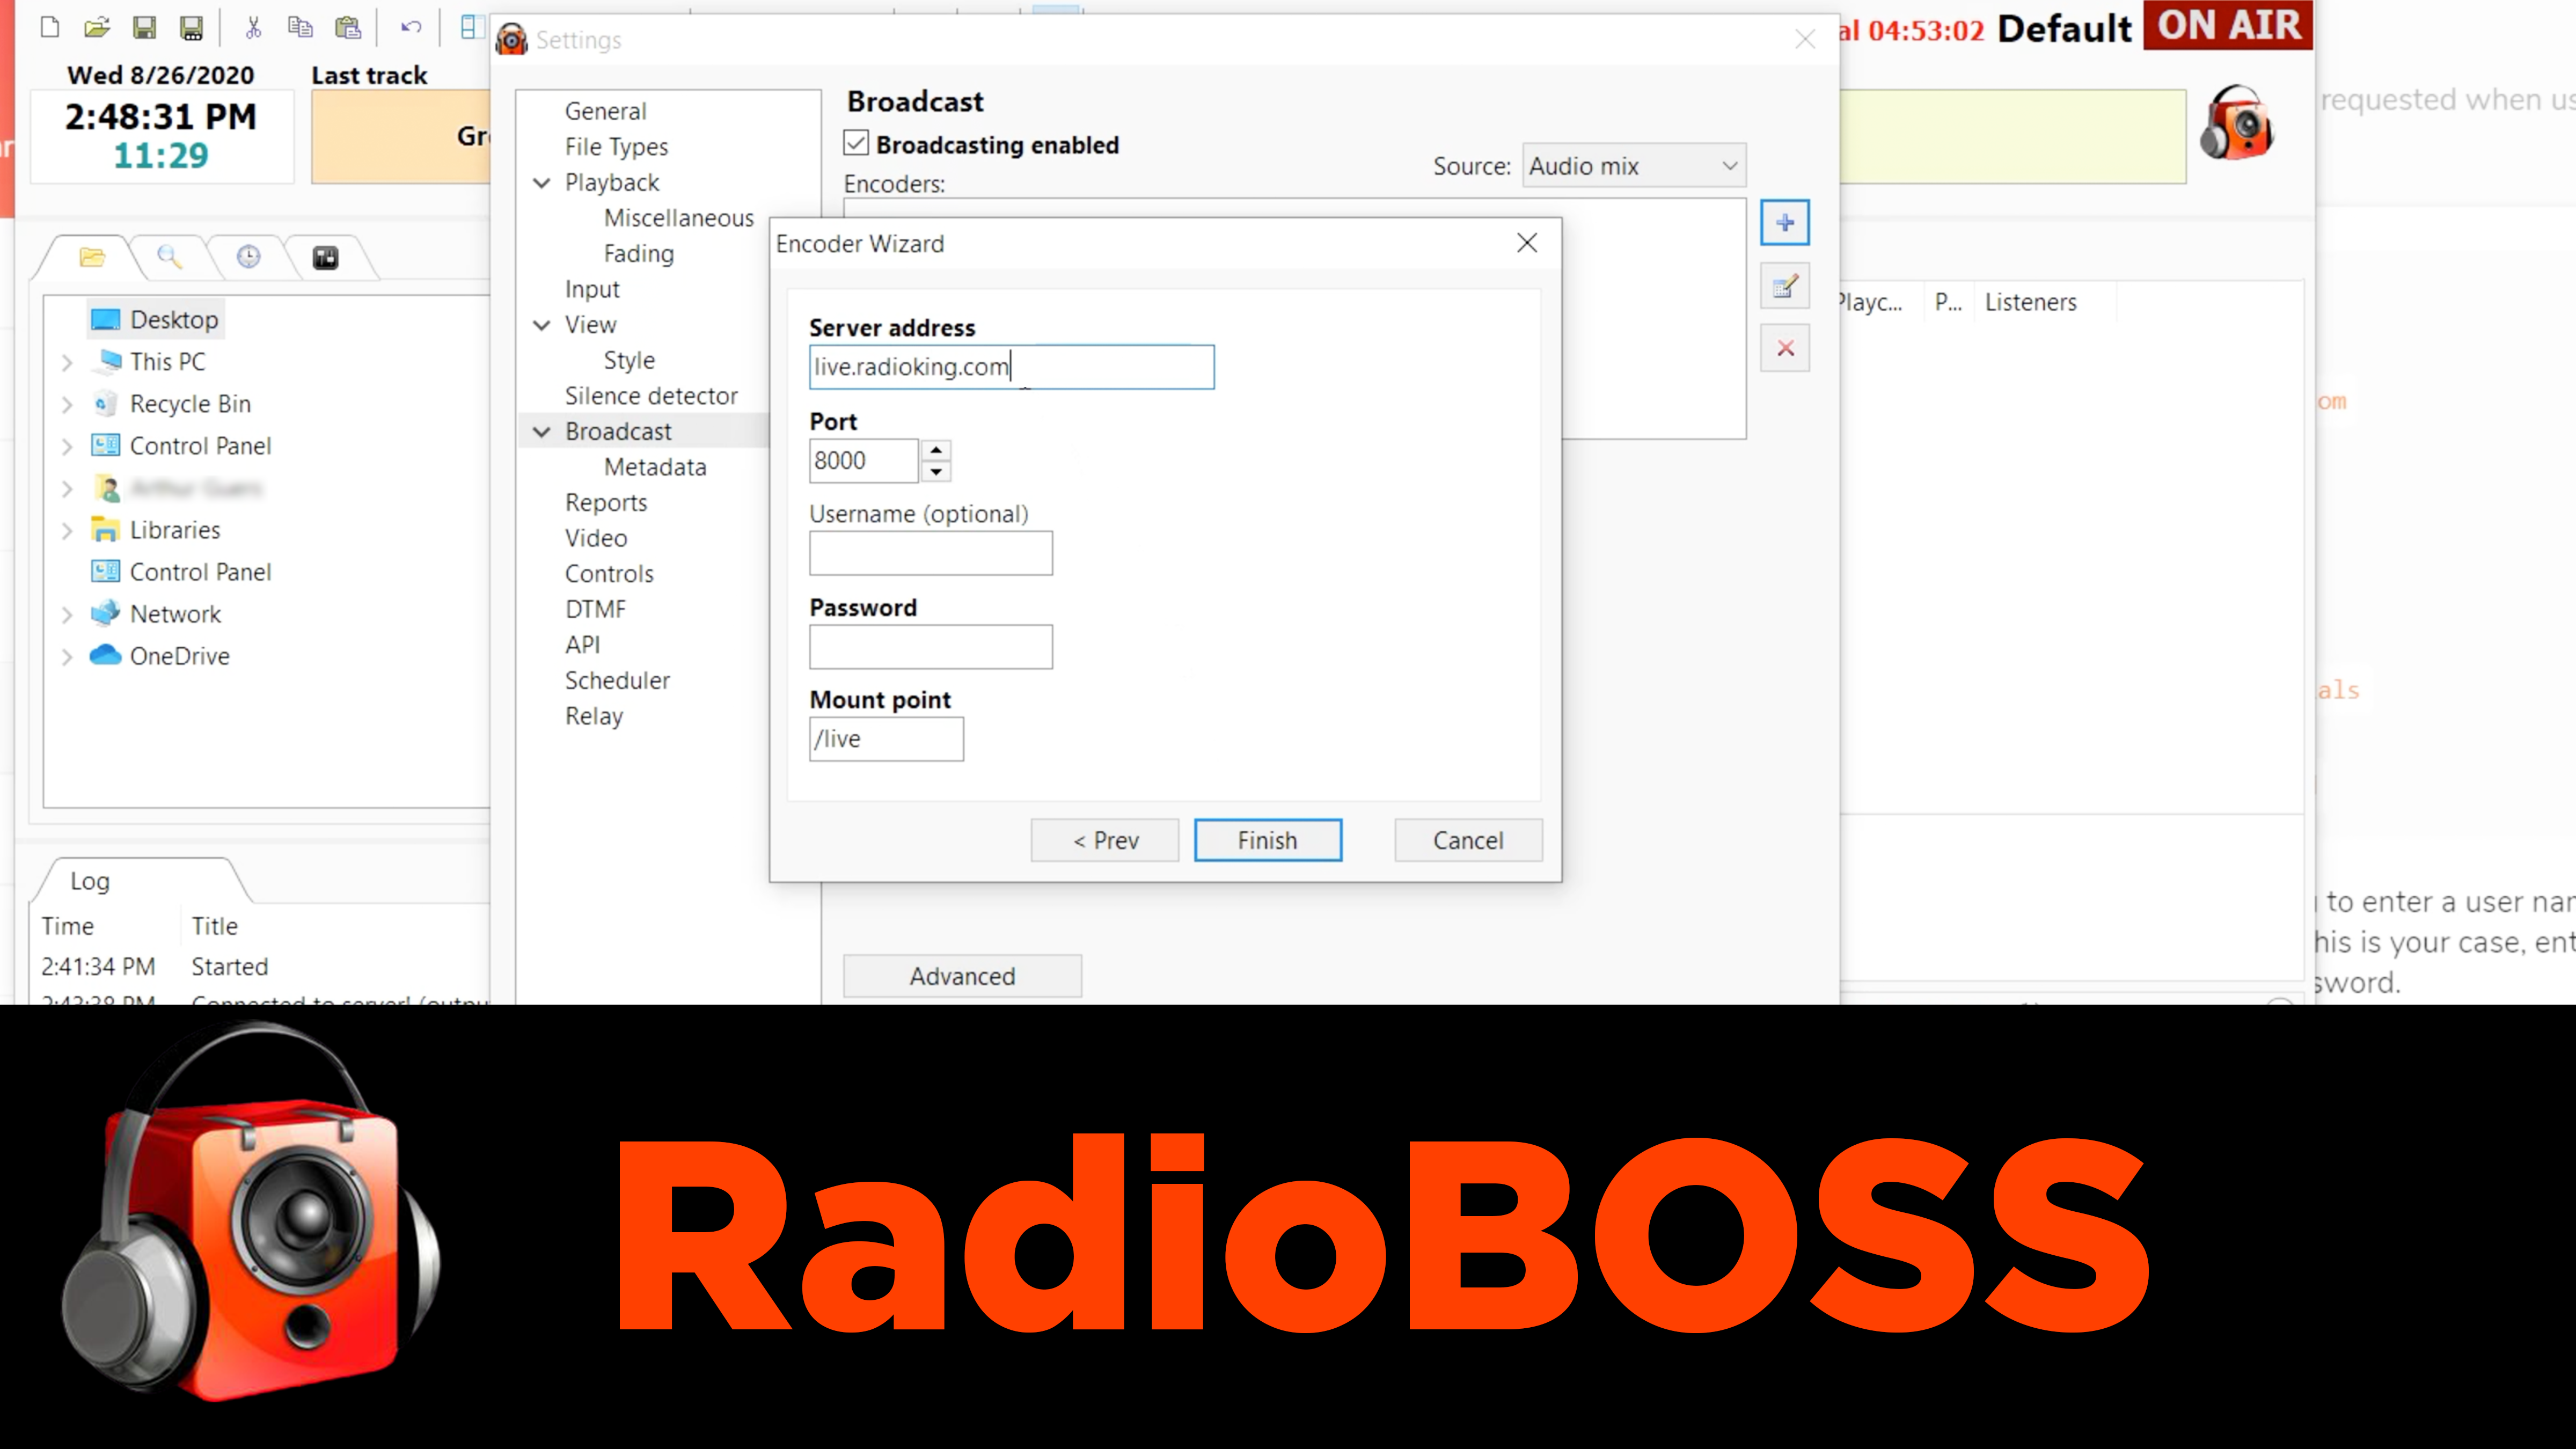Open Video settings page
The width and height of the screenshot is (2576, 1449).
coord(596,538)
